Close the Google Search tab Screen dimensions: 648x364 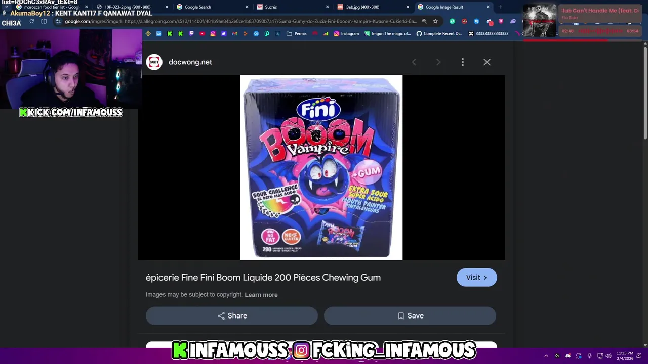(x=247, y=7)
